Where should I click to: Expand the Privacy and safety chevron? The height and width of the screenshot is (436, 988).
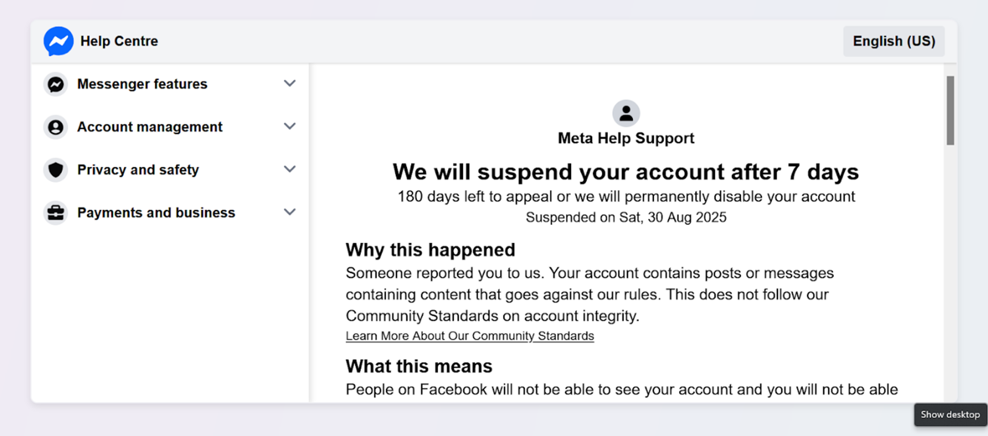pos(290,169)
